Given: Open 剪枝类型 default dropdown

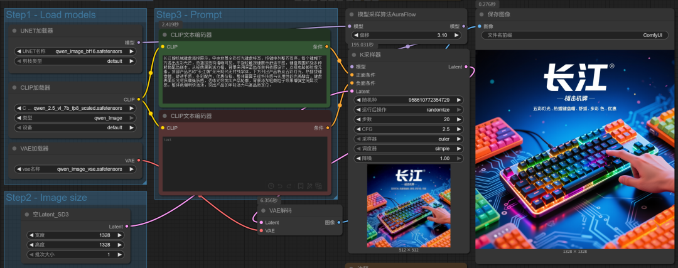Looking at the screenshot, I should [75, 61].
